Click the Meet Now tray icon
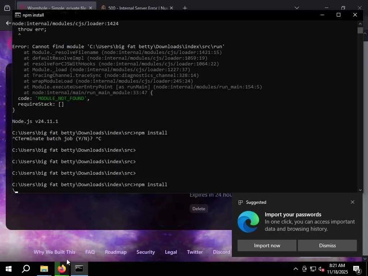Image resolution: width=368 pixels, height=276 pixels. coord(304,269)
